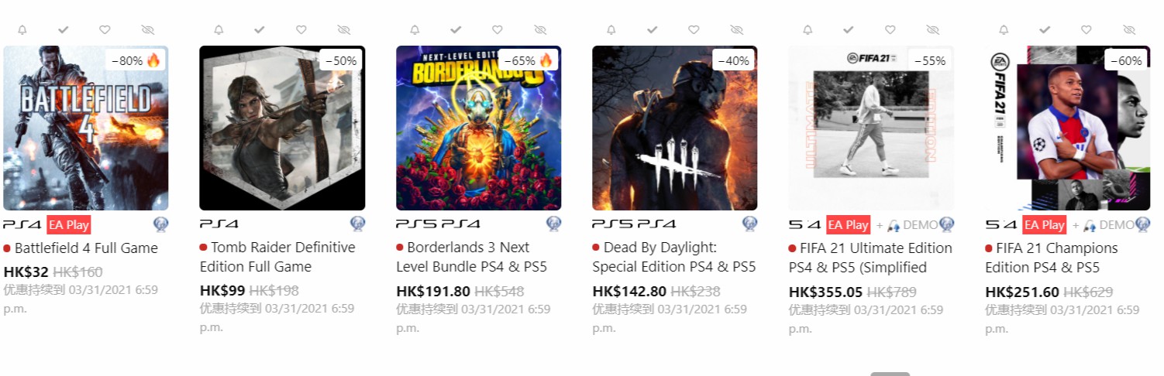Click the trophy icon under Borderlands 3 cover
This screenshot has width=1164, height=376.
(553, 224)
